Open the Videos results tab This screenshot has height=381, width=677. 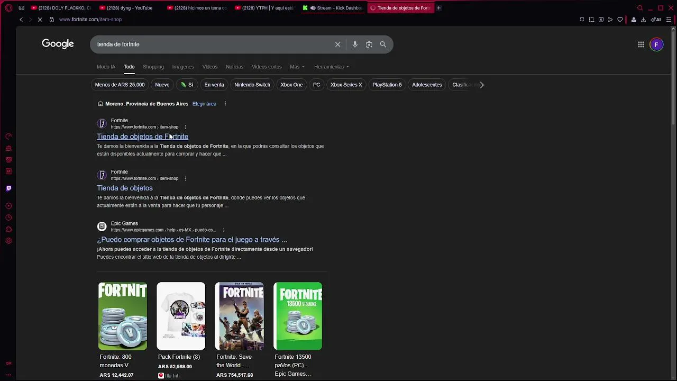(210, 67)
